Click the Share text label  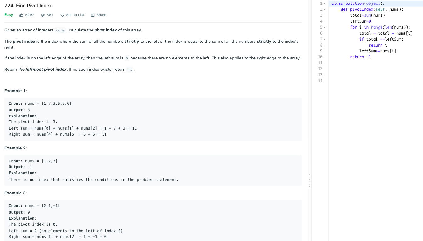tap(101, 15)
